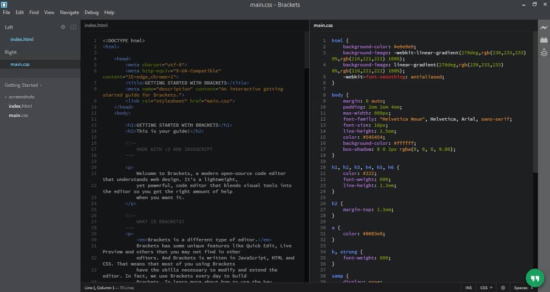The height and width of the screenshot is (292, 550).
Task: Select index.html in the Left working files
Action: [22, 40]
